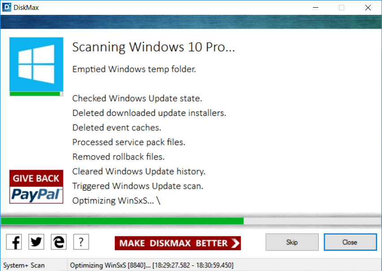Screen dimensions: 382x271
Task: Open the DiskMax Facebook page icon
Action: [x=14, y=242]
